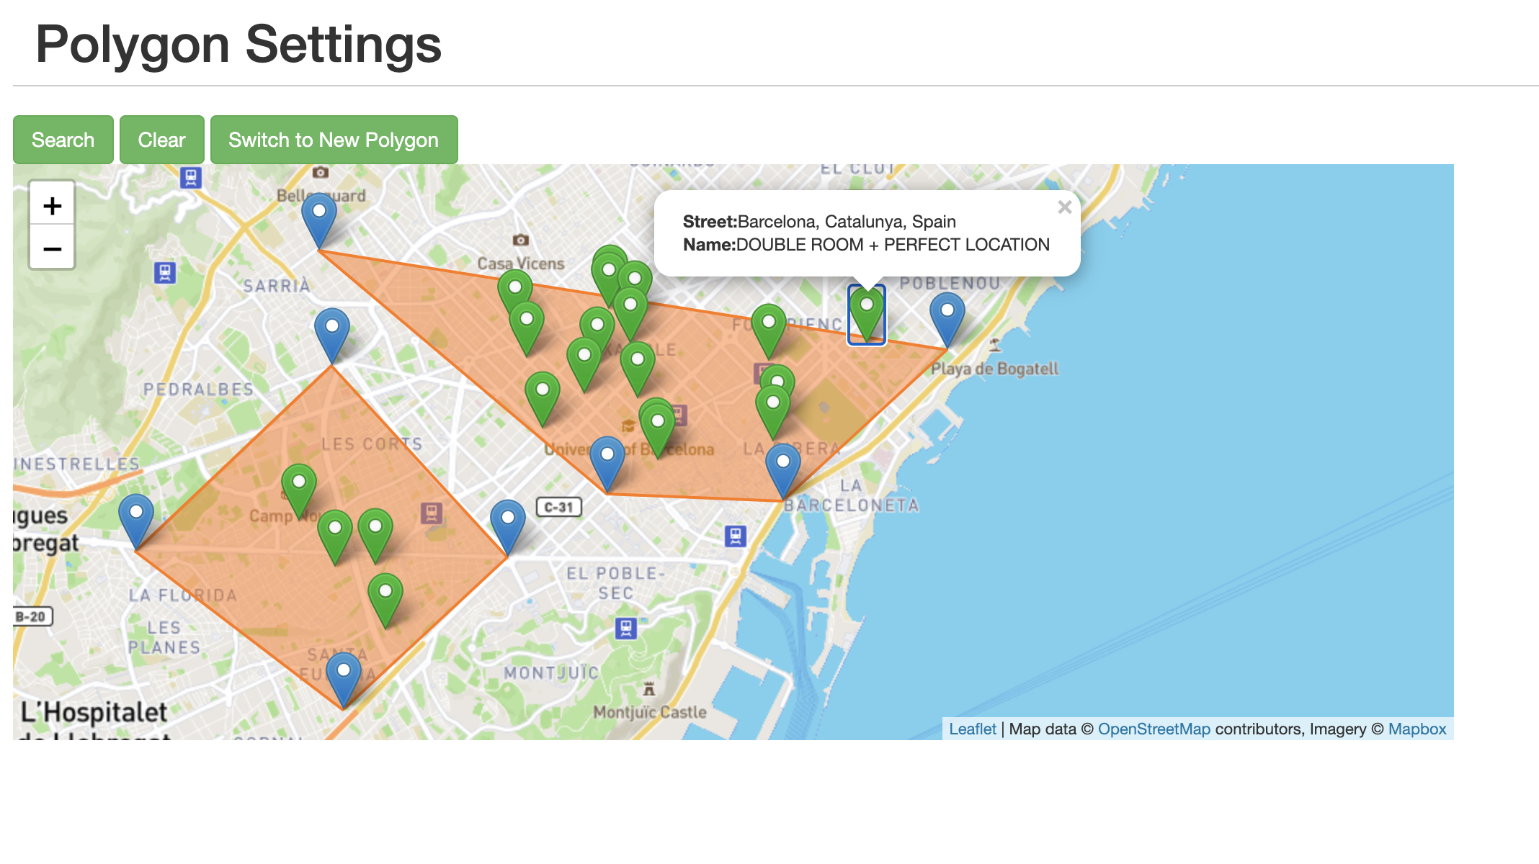
Task: Open the OpenStreetMap attribution link
Action: click(1154, 729)
